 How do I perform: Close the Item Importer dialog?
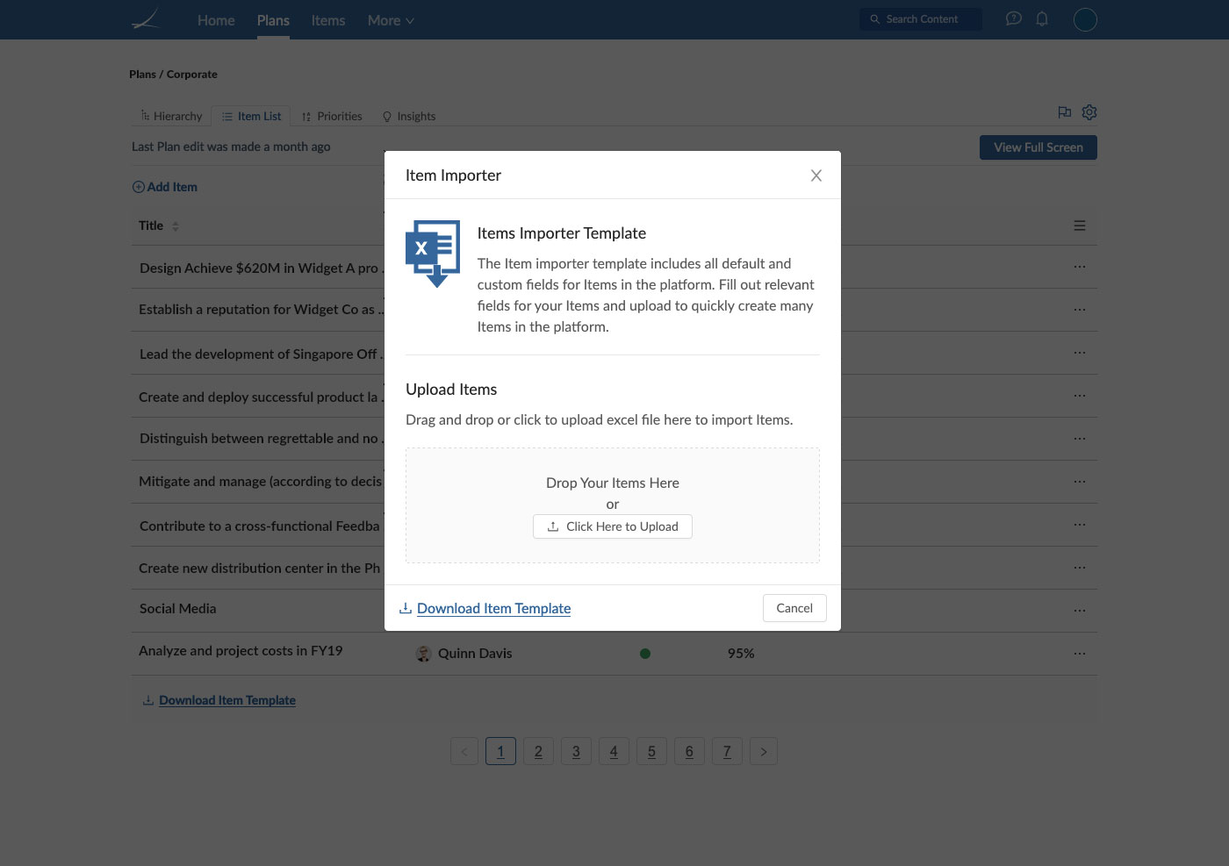816,175
